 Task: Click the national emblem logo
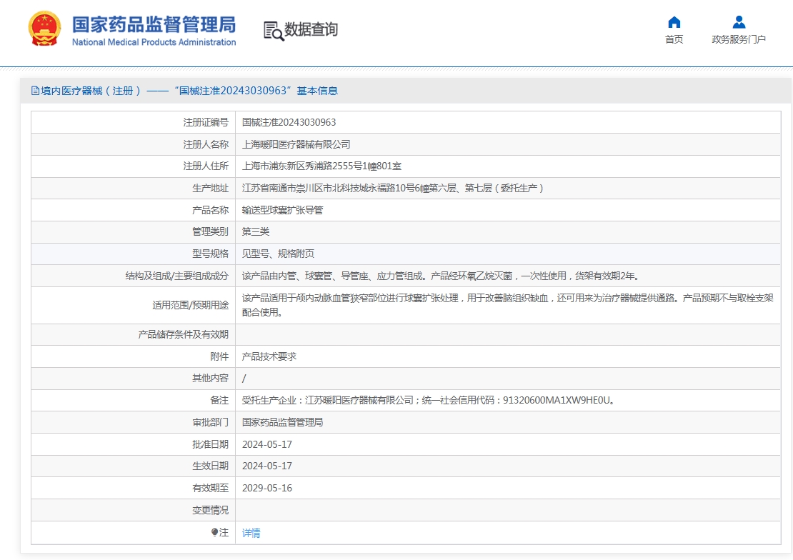44,29
